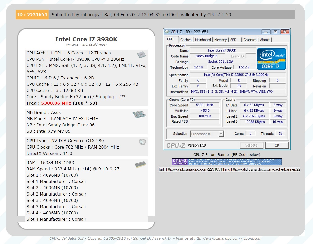
Task: Click the 'Slot 4 : 4096MB (10700)' line
Action: click(52, 213)
